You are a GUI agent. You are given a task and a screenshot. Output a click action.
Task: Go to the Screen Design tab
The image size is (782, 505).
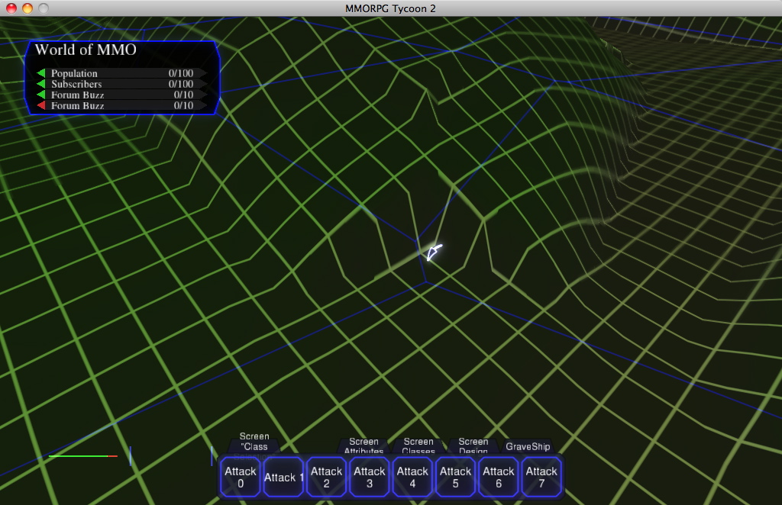[473, 445]
